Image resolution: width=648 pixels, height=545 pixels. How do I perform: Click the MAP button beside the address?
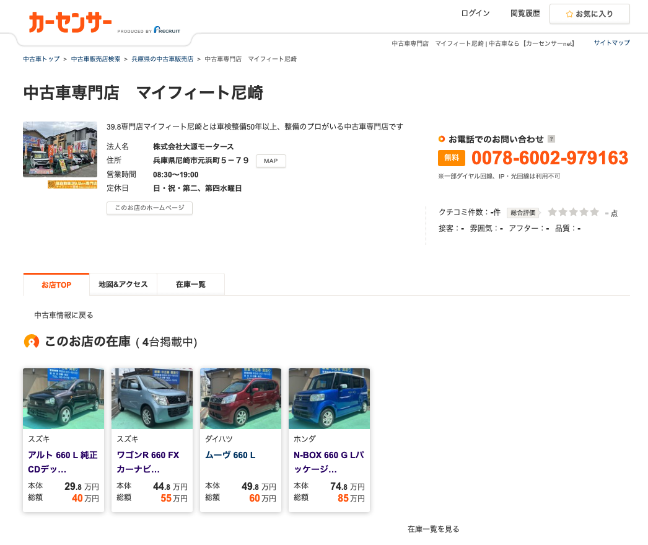tap(271, 161)
